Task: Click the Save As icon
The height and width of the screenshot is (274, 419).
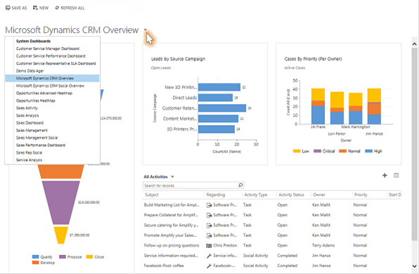Action: (8, 8)
